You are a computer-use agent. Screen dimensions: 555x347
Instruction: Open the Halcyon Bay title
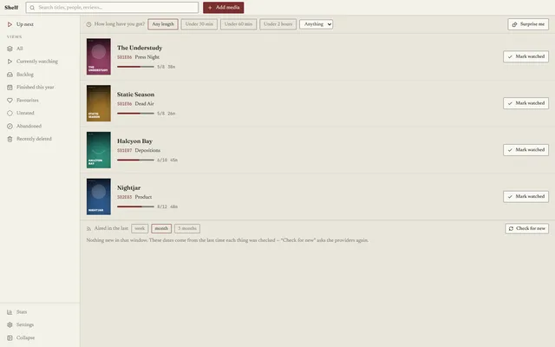(x=135, y=141)
